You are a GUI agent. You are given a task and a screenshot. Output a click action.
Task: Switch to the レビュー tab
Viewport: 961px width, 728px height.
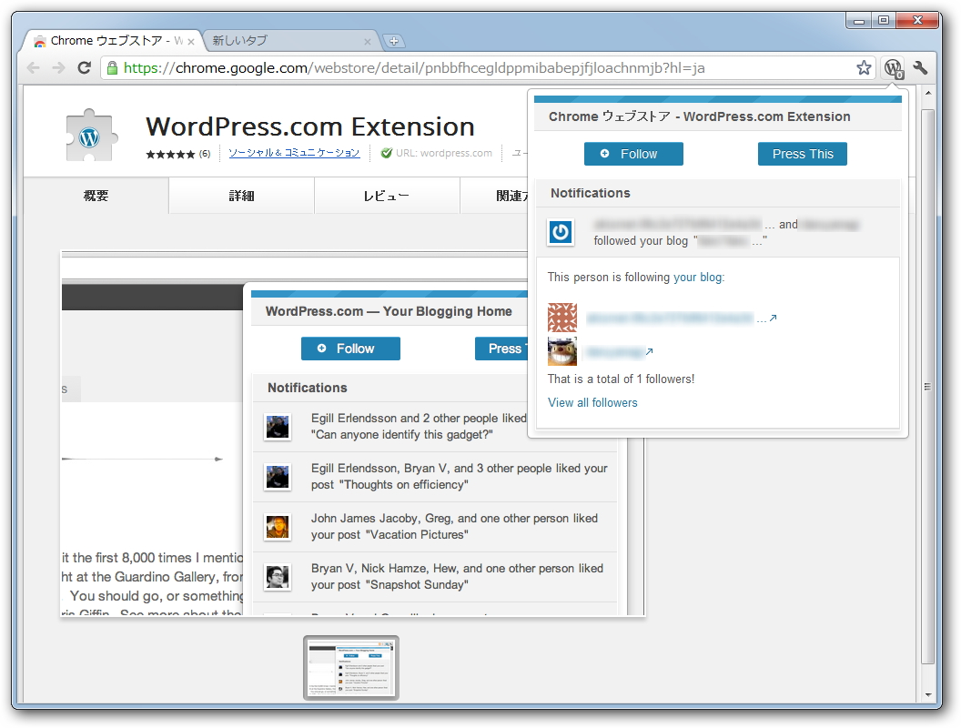point(387,195)
